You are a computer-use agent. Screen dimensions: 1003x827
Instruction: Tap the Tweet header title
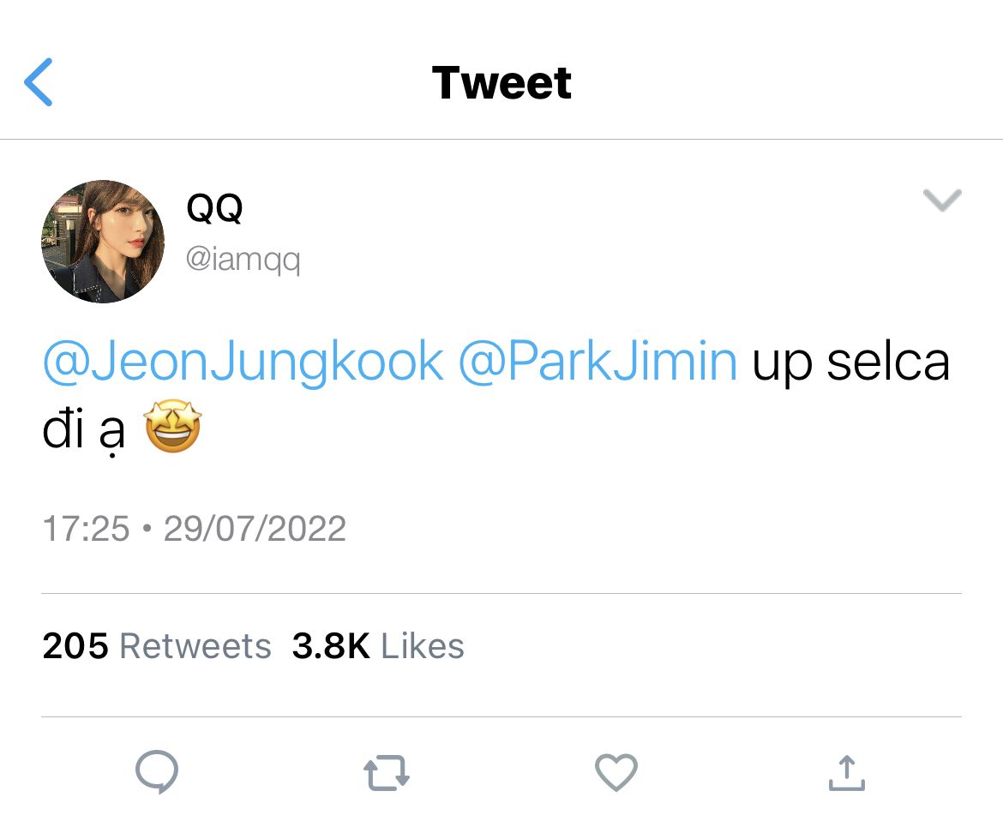click(501, 83)
